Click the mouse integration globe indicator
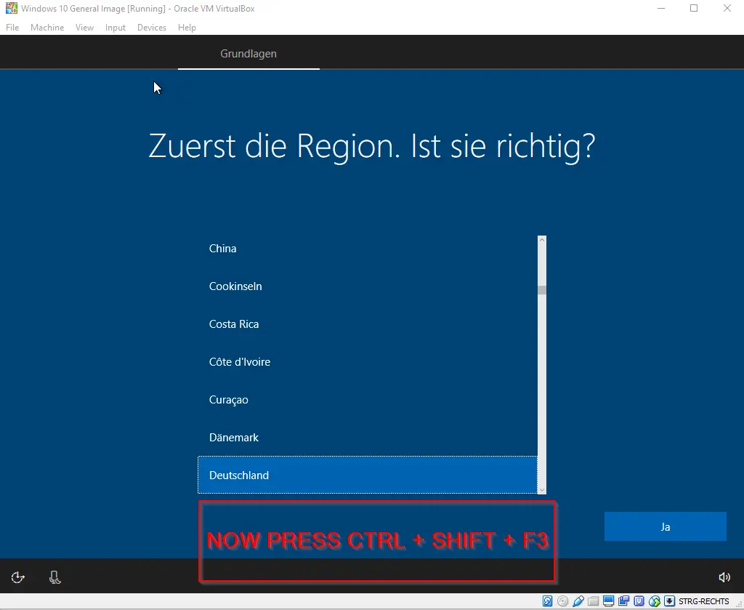The image size is (744, 610). coord(655,601)
